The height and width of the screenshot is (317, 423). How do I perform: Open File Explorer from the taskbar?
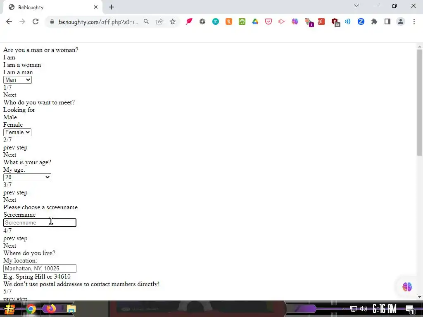[71, 309]
